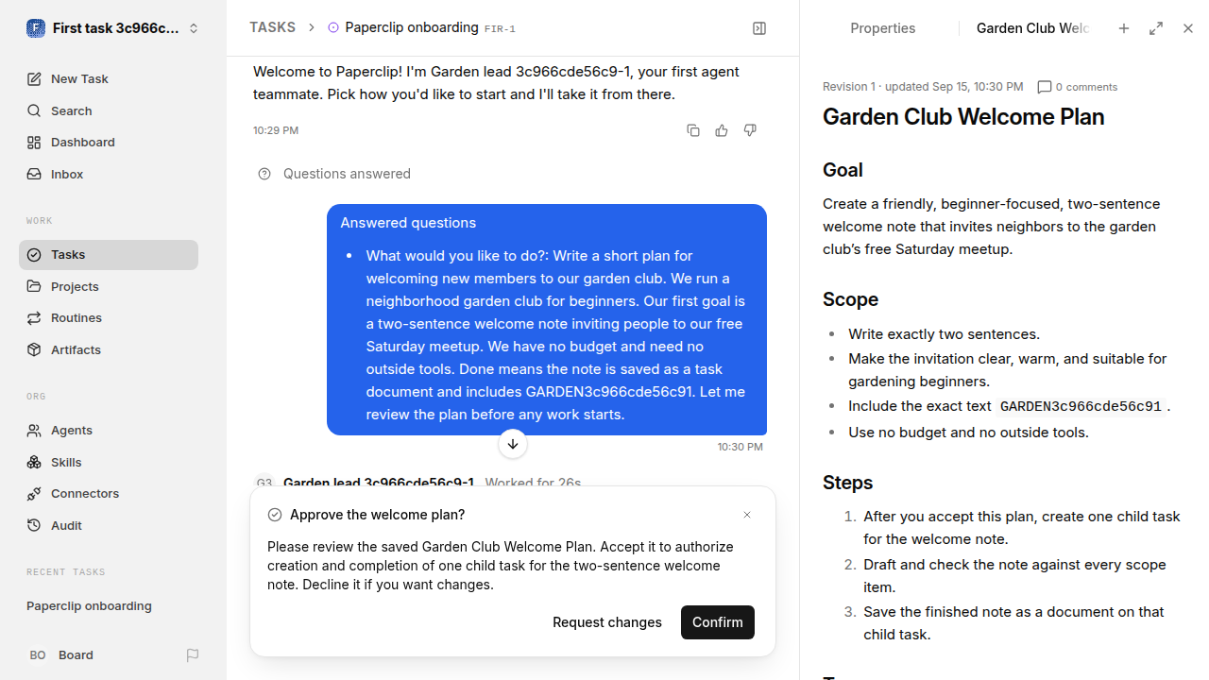Screen dimensions: 1209x680
Task: Open the workspace switcher dropdown
Action: click(x=113, y=28)
